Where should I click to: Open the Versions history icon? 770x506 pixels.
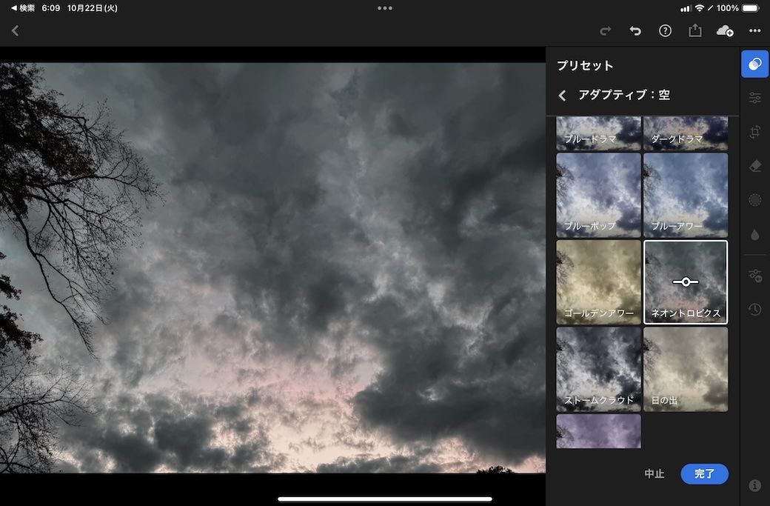coord(754,310)
